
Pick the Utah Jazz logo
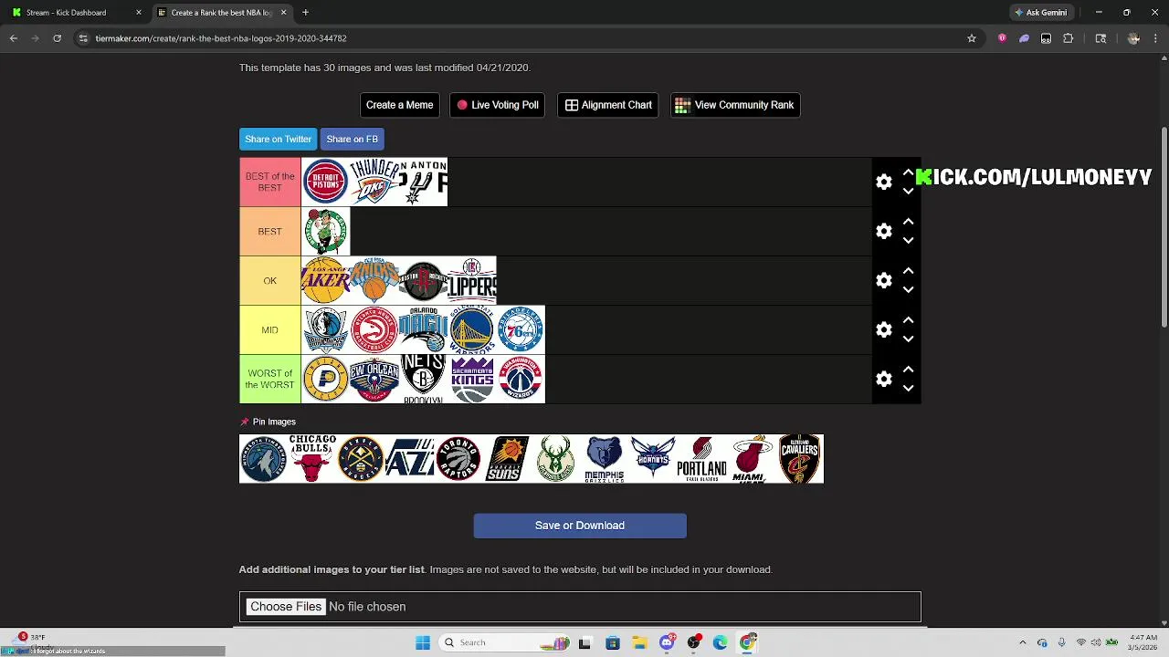click(409, 458)
